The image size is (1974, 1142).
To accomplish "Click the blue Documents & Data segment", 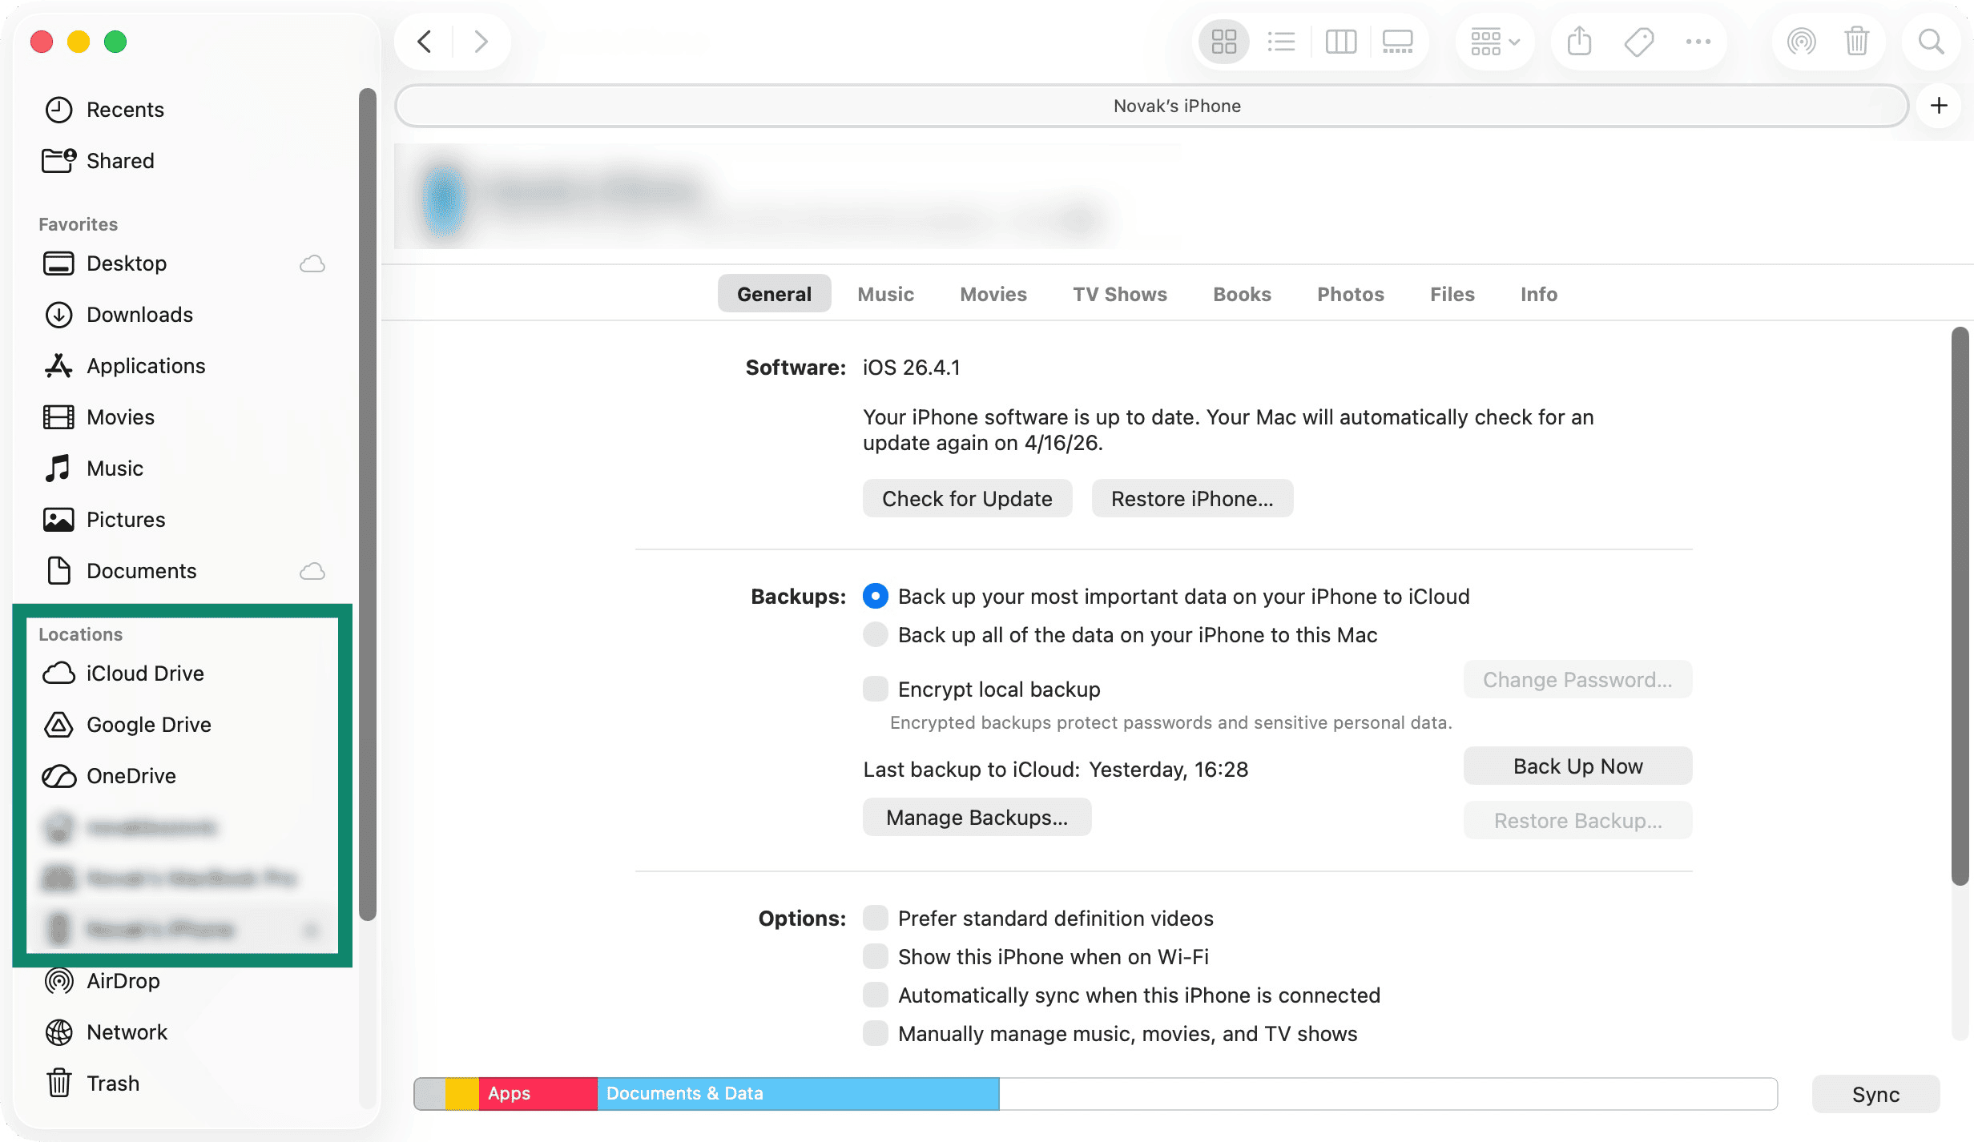I will click(x=798, y=1094).
